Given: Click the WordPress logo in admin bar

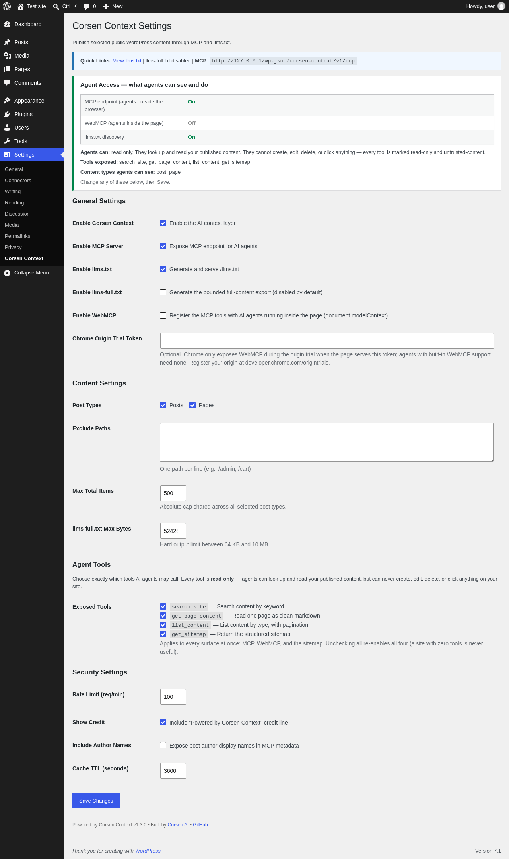Looking at the screenshot, I should point(7,6).
